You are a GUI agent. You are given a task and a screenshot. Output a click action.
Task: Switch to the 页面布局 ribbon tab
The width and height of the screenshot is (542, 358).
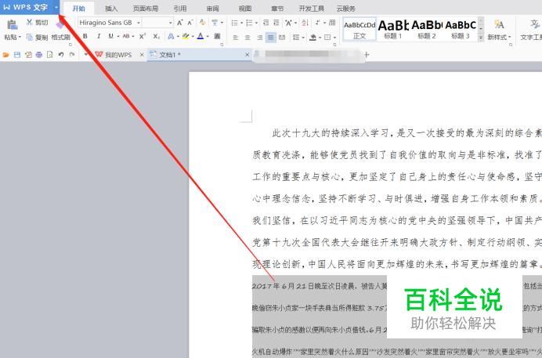click(x=145, y=9)
